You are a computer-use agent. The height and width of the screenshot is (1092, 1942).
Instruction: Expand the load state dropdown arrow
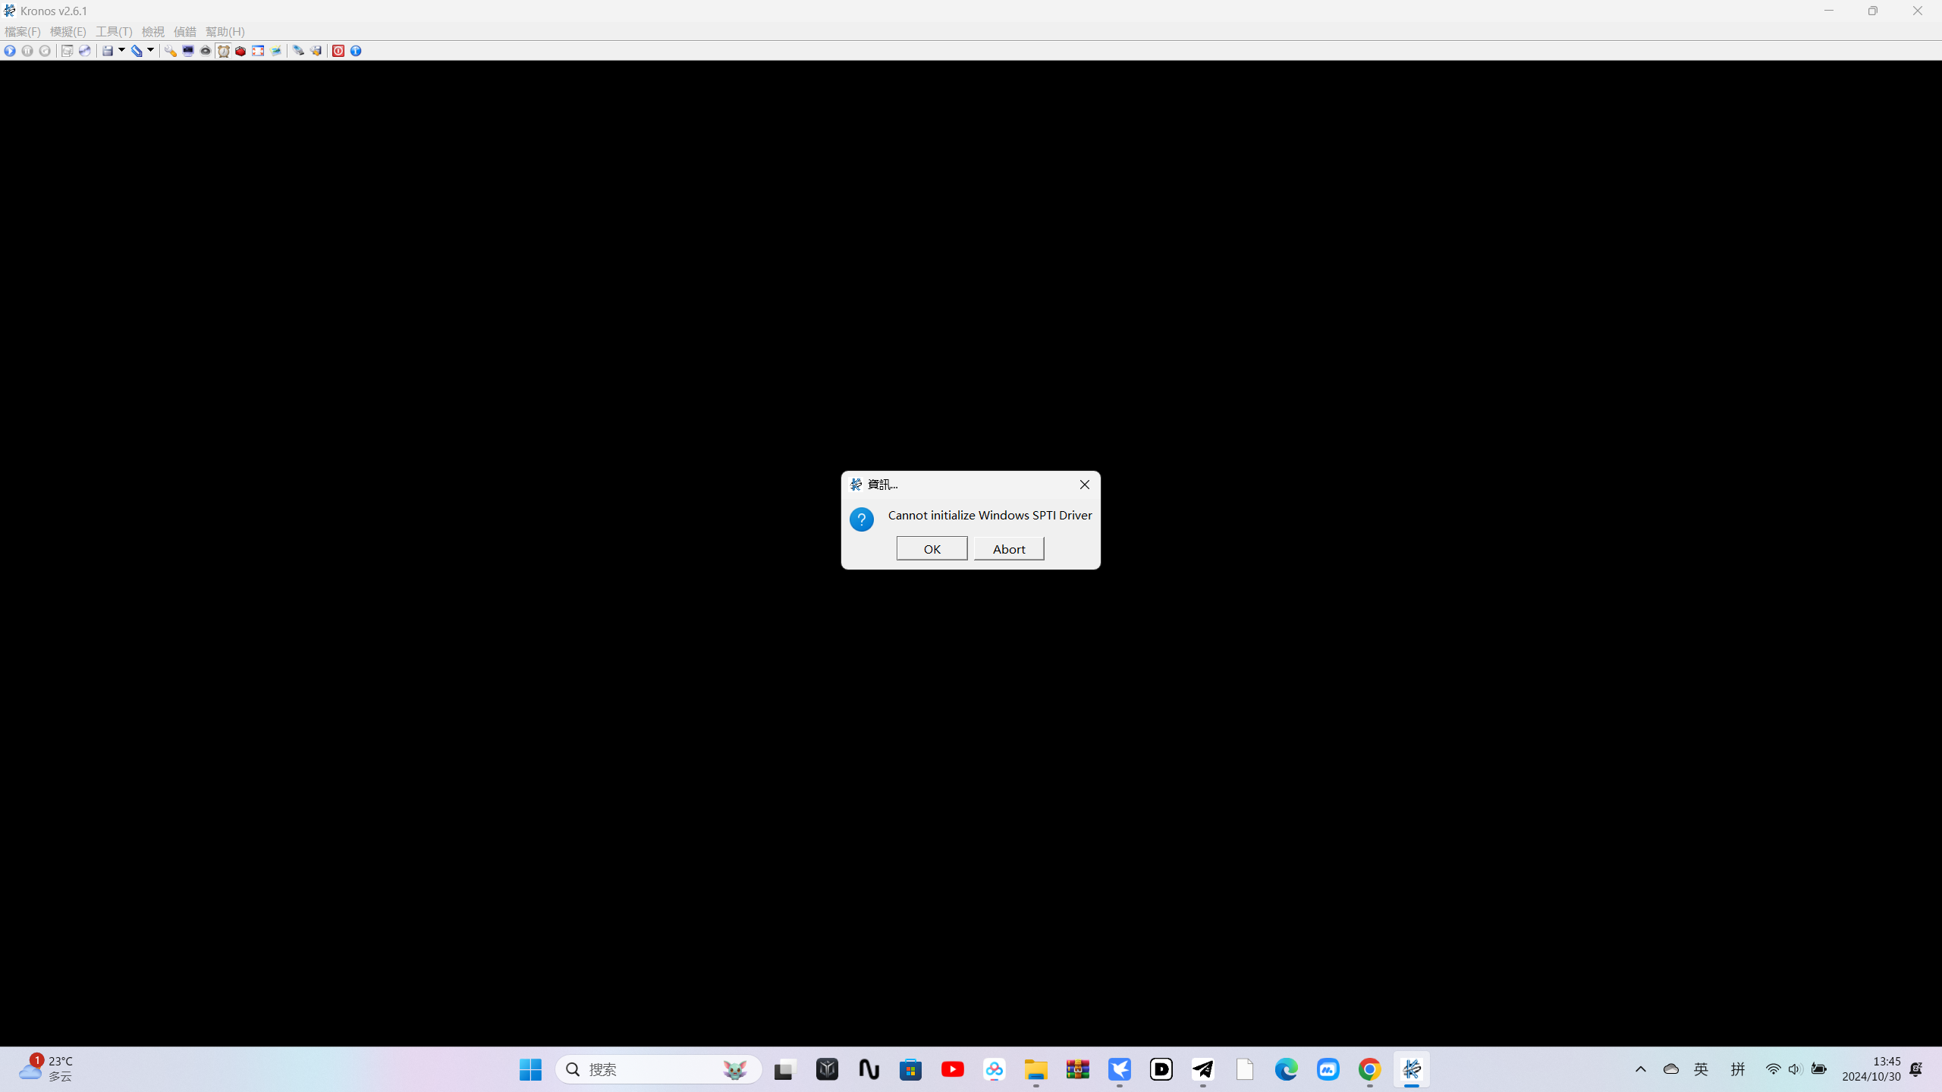tap(150, 51)
